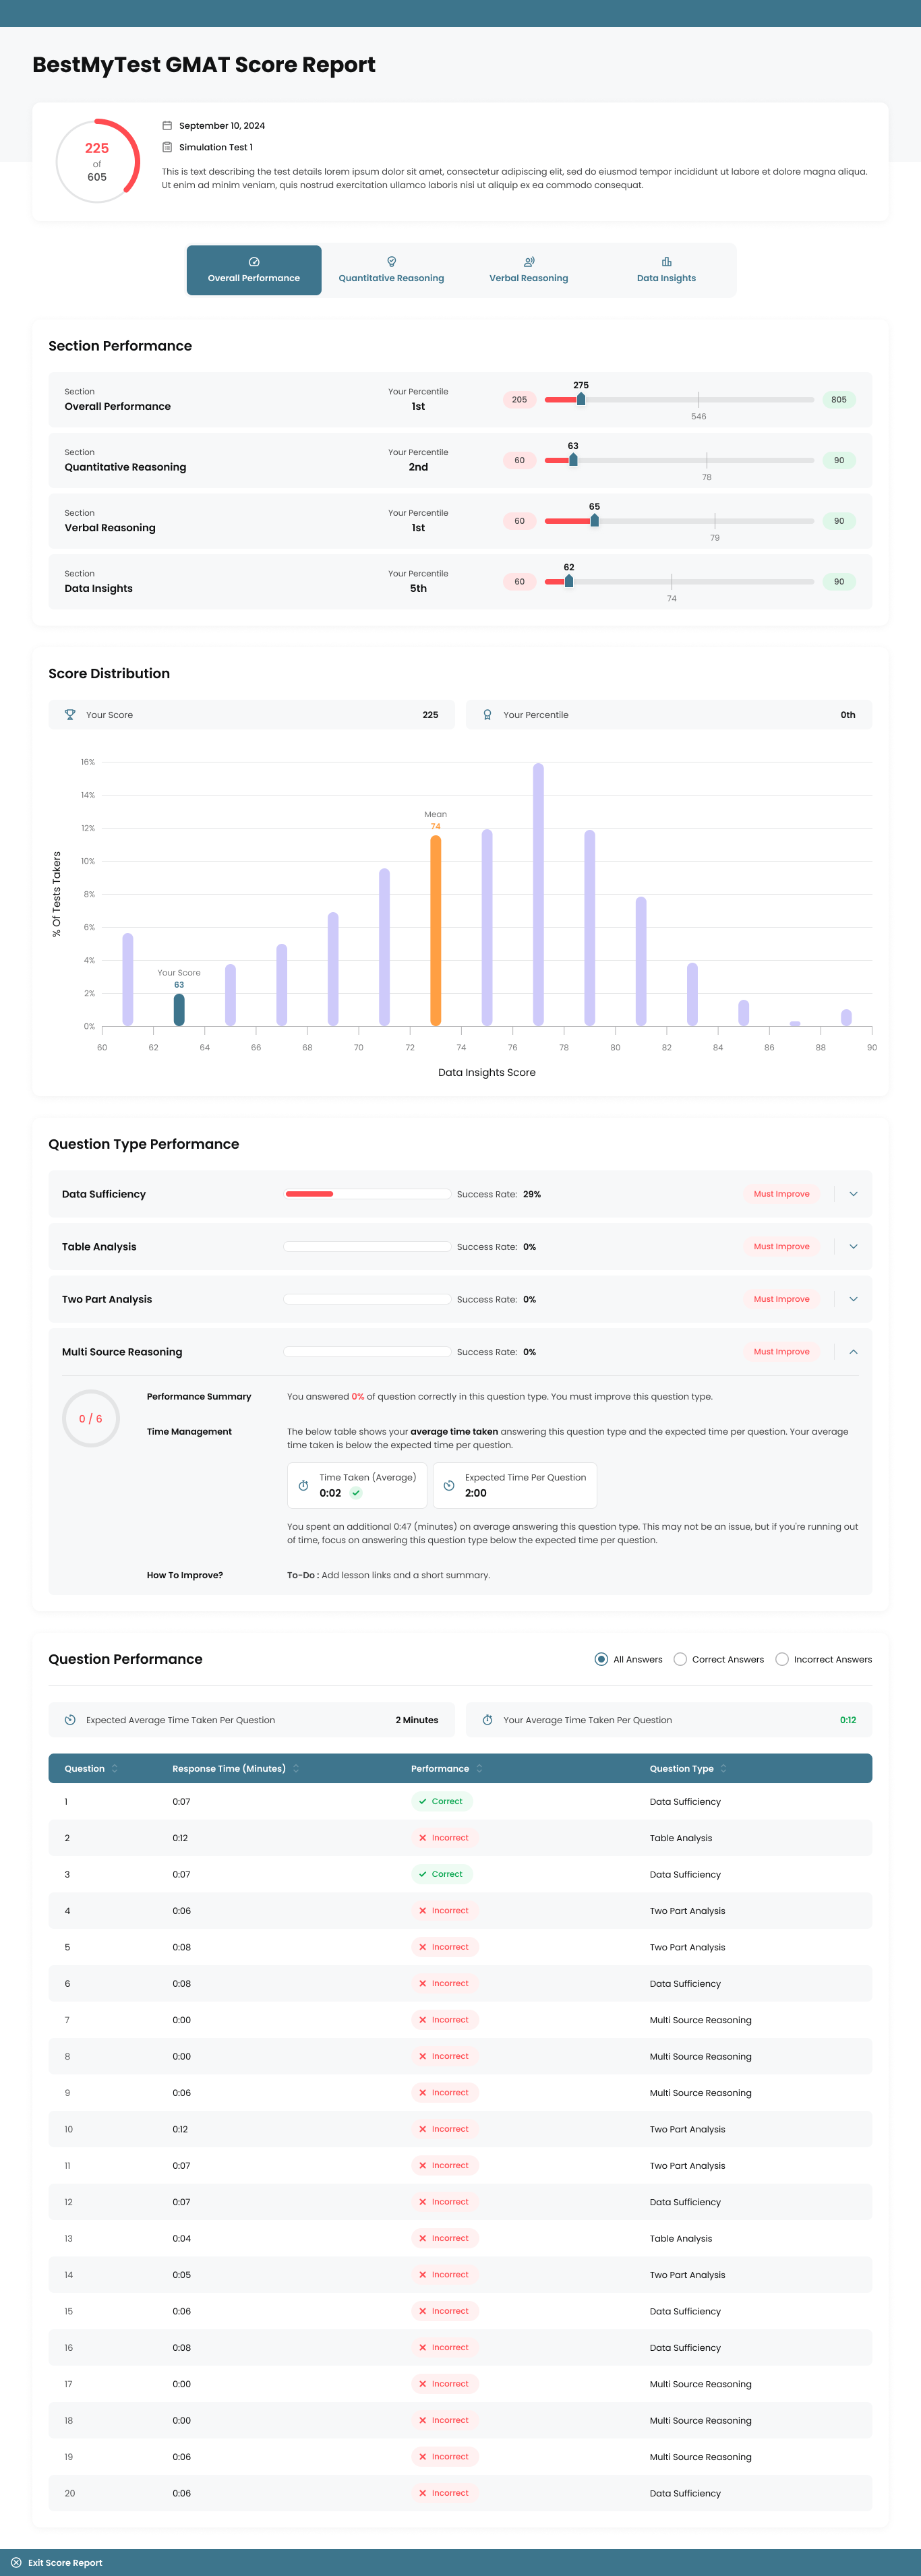This screenshot has height=2576, width=921.
Task: Select the All Answers radio button
Action: (601, 1659)
